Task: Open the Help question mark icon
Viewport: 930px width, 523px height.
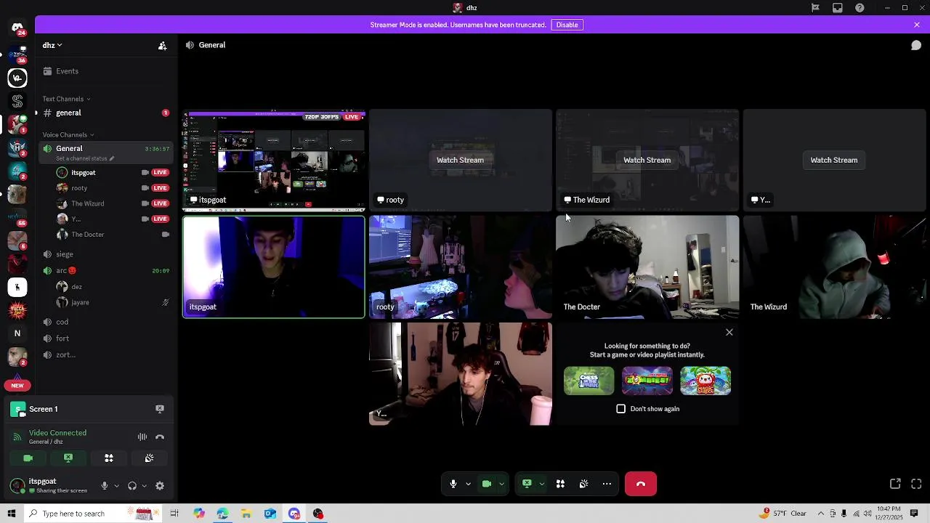Action: [860, 8]
